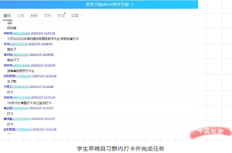Viewport: 232px width, 153px height.
Task: Click the pencil edit icon beside group title
Action: click(x=133, y=4)
